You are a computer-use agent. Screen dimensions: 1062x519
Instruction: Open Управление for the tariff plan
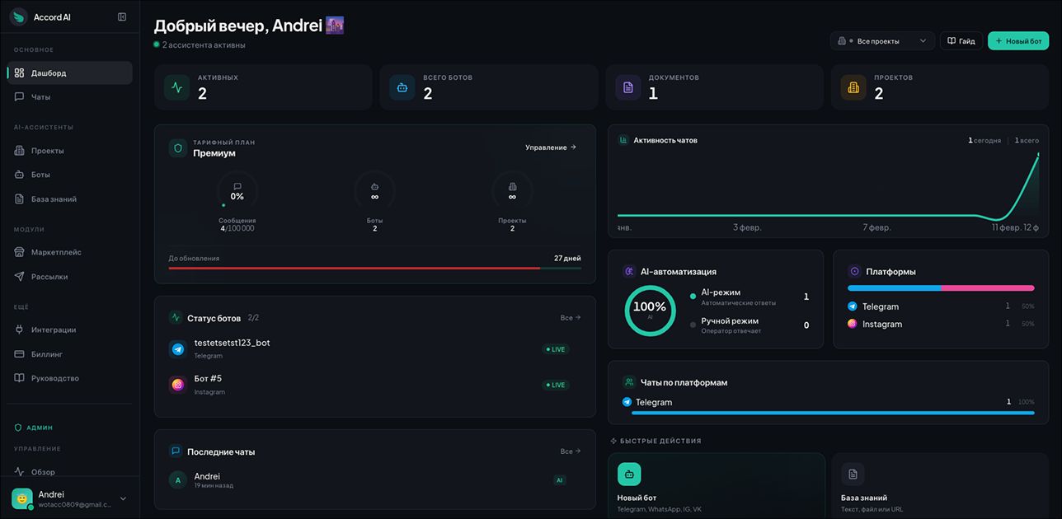[x=551, y=147]
